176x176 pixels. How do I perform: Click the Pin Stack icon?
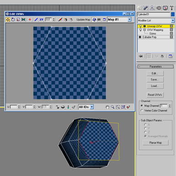click(x=141, y=57)
